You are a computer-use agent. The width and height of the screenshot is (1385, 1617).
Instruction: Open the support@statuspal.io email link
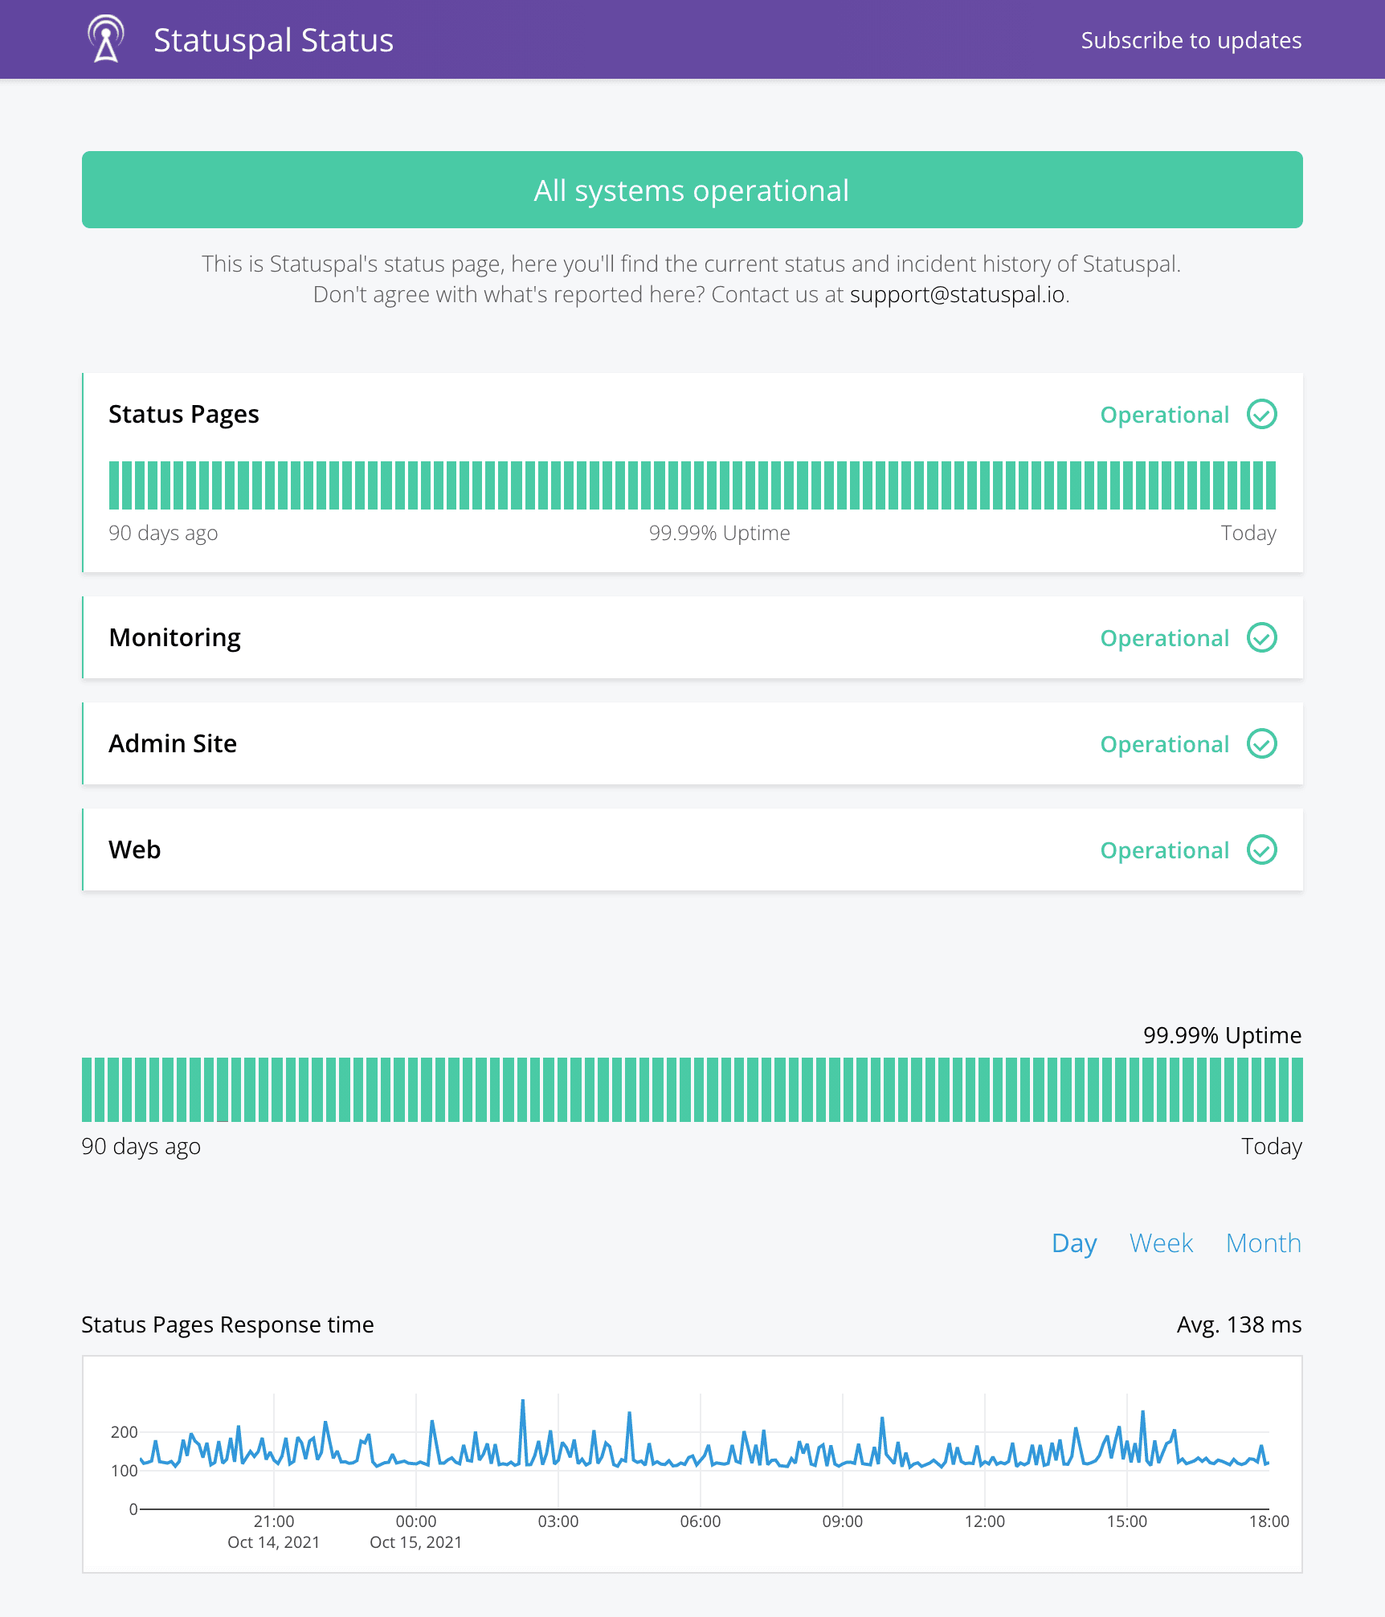click(957, 295)
